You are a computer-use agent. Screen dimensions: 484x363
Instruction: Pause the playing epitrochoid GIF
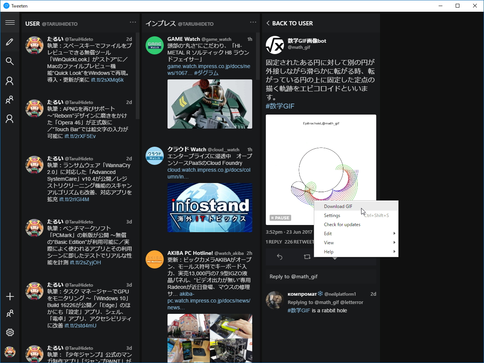pyautogui.click(x=280, y=218)
